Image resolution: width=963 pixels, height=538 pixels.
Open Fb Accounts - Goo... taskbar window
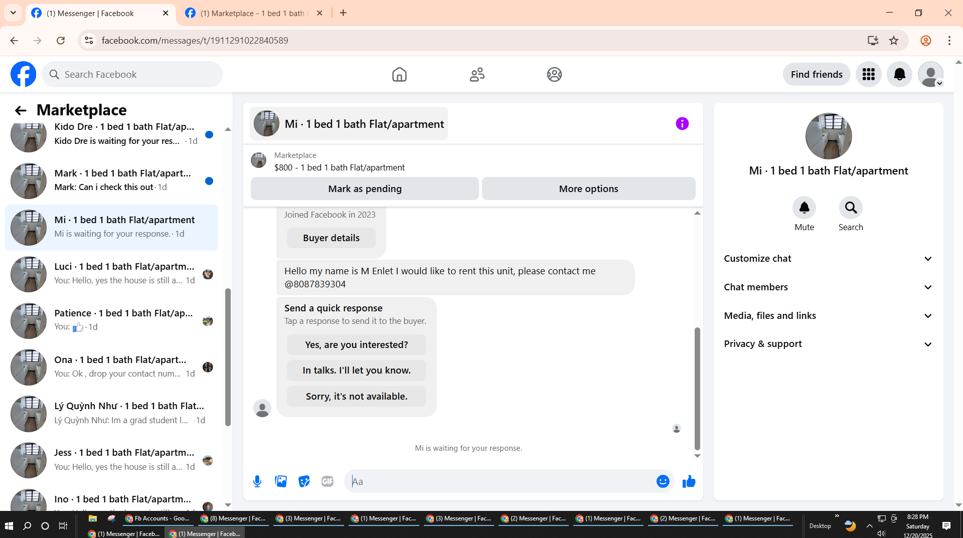click(157, 518)
